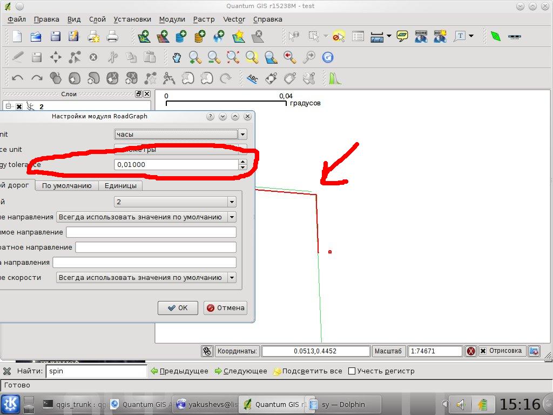This screenshot has height=415, width=553.
Task: Click the Scale Bar decoration icon
Action: (515, 36)
